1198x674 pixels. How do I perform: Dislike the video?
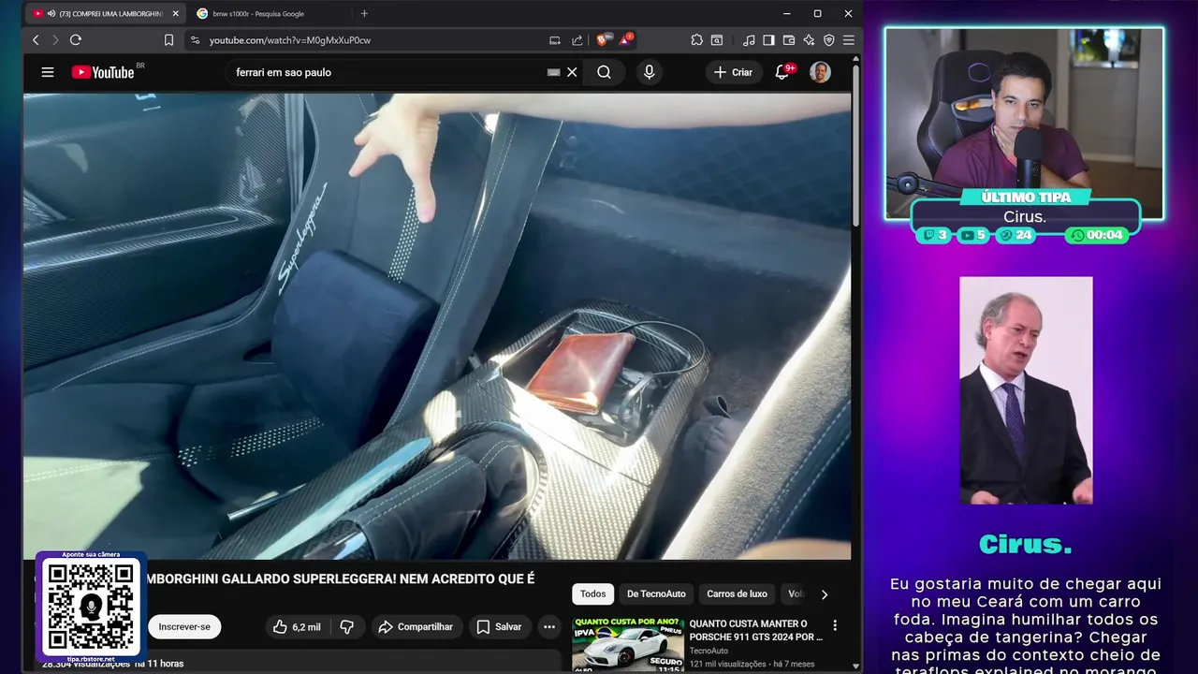tap(346, 627)
